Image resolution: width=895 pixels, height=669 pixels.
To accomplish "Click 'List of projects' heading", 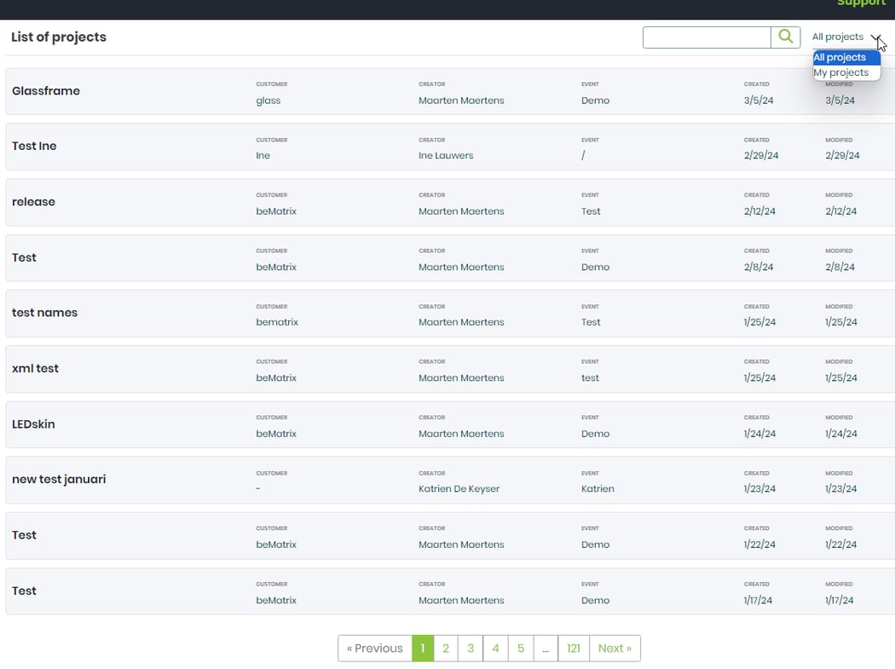I will coord(59,37).
